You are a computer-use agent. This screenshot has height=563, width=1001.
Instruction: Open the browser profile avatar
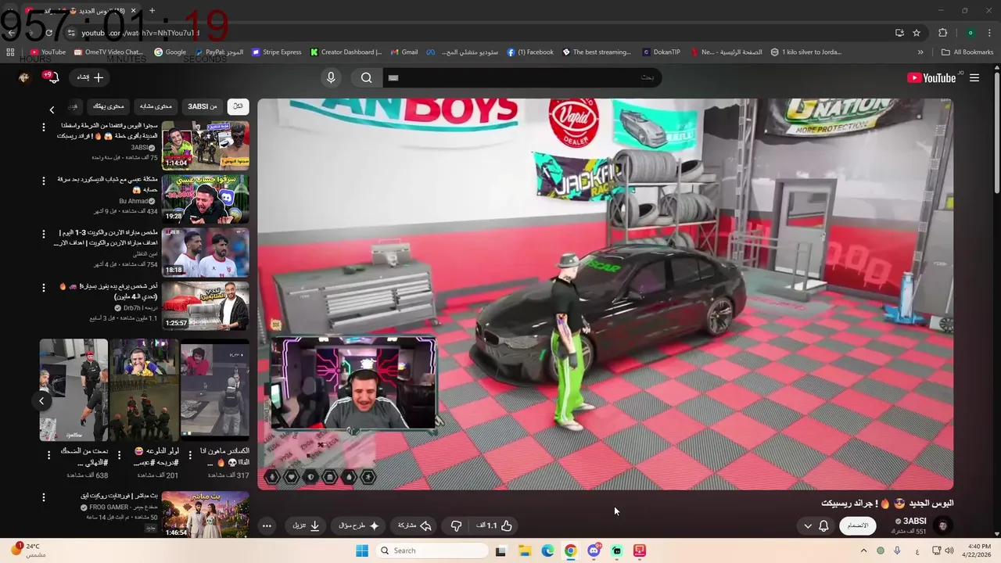tap(971, 33)
